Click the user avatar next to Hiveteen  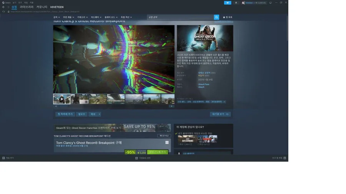click(x=243, y=3)
